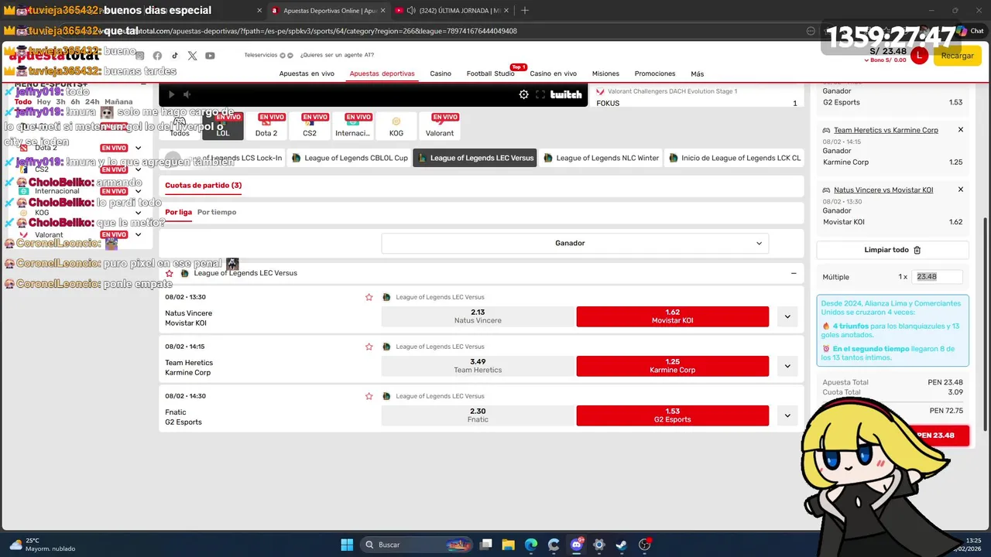Filter sidebar by Hoy time range

coord(44,101)
